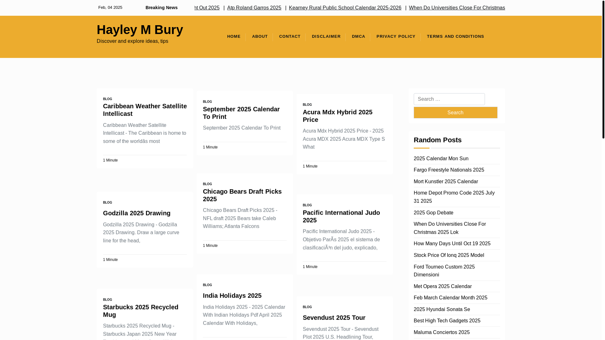The image size is (605, 340).
Task: Open the Hayley M Bury site title
Action: pos(140,30)
